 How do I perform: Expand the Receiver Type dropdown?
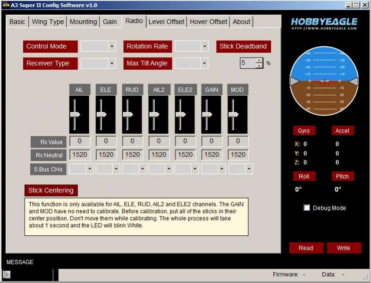[112, 63]
